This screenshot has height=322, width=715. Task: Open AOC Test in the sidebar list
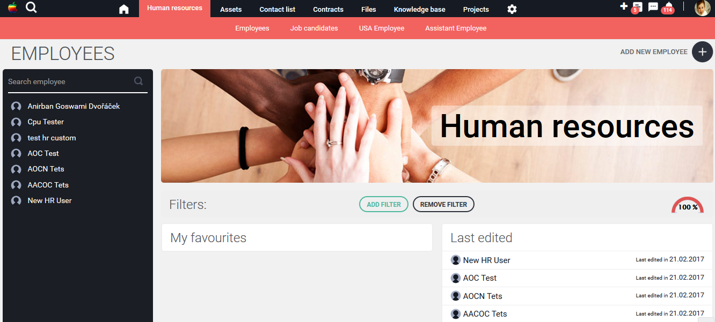[43, 153]
